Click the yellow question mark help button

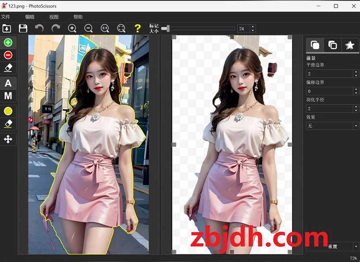[x=137, y=28]
